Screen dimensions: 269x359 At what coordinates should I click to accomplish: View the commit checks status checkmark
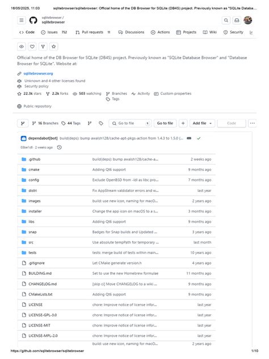199,139
